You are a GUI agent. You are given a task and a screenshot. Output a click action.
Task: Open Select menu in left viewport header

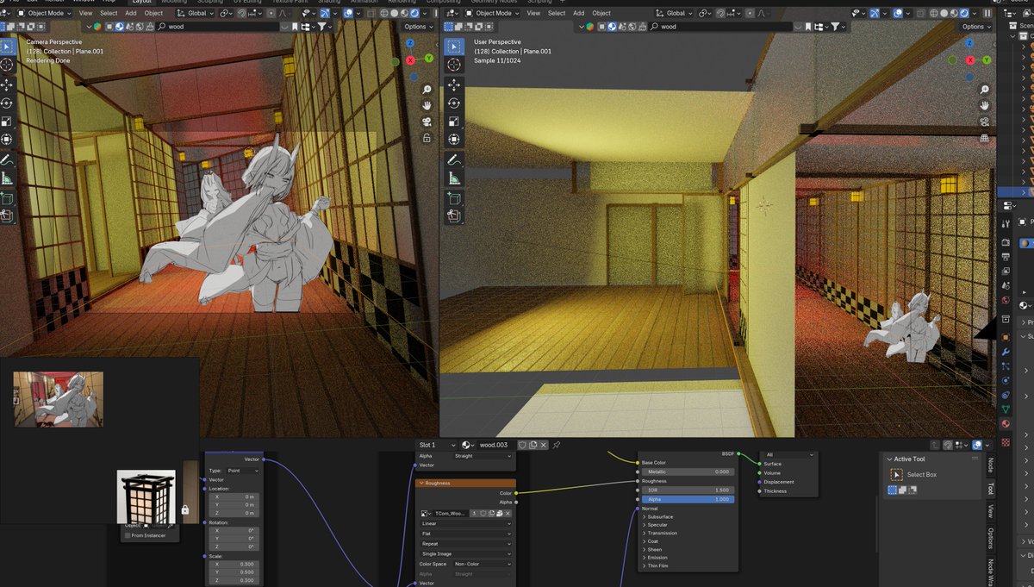coord(109,13)
